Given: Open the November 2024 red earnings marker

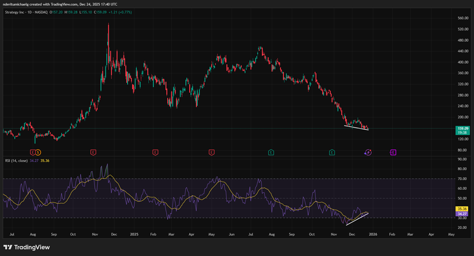Looking at the screenshot, I should [93, 152].
